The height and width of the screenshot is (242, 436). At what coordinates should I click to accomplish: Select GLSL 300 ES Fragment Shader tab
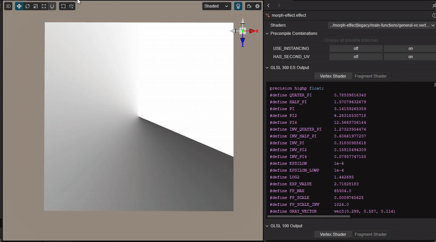pos(371,76)
